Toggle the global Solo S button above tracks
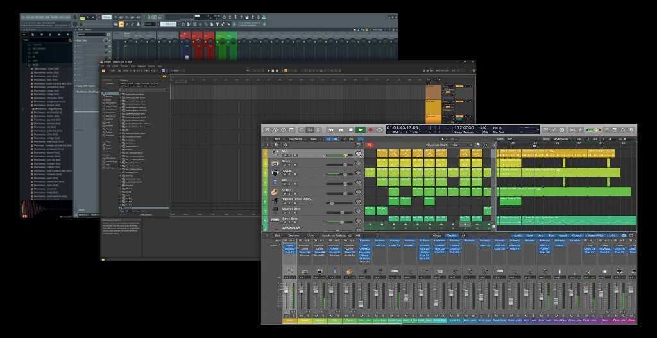The image size is (657, 338). point(286,145)
